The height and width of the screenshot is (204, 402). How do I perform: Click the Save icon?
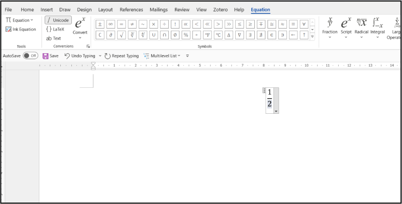pos(46,56)
